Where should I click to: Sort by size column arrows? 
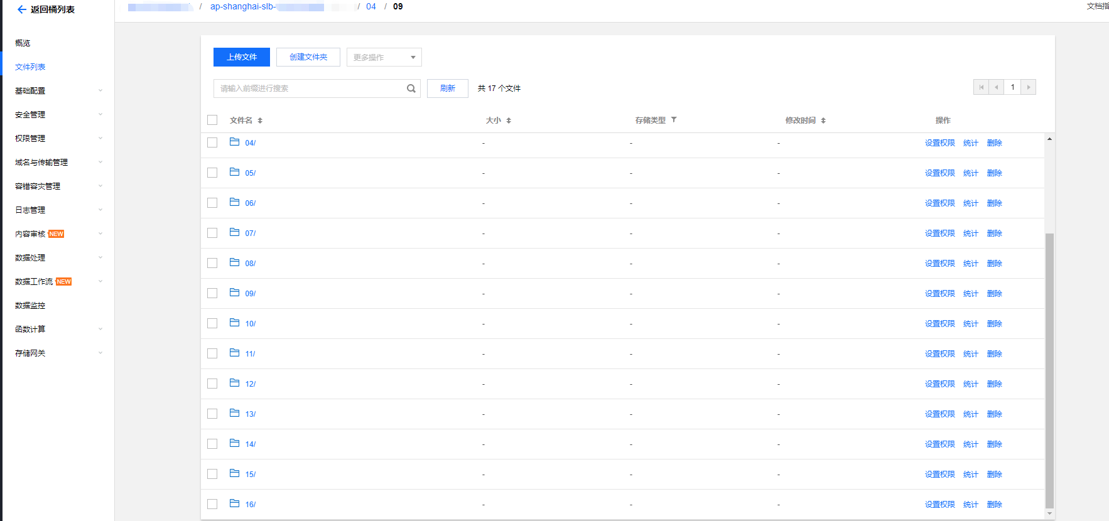509,121
